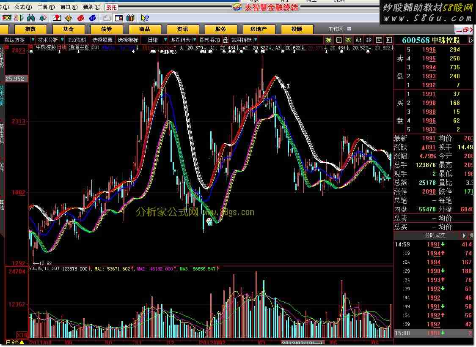Click the yellow diamond toolbar icon
This screenshot has height=347, width=476.
(69, 18)
